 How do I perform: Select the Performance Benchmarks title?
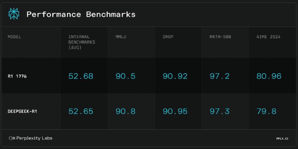click(x=81, y=14)
